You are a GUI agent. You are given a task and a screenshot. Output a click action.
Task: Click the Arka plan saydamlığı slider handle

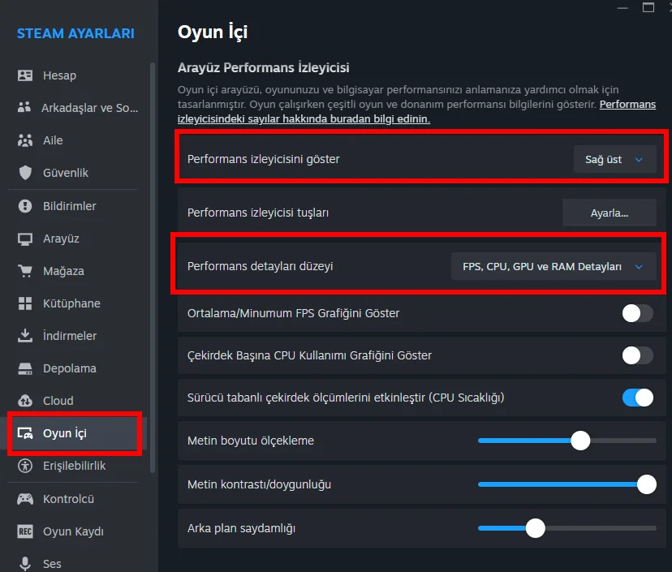[536, 528]
